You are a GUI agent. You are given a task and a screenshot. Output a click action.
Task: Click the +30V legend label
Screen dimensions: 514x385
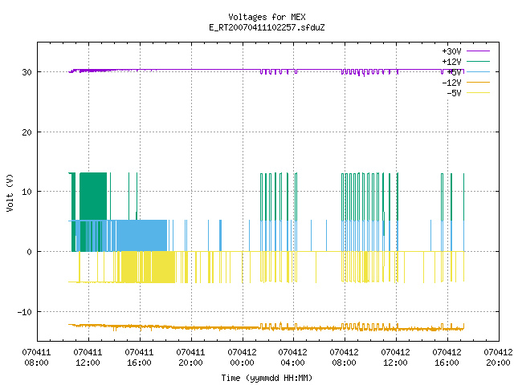coord(451,51)
